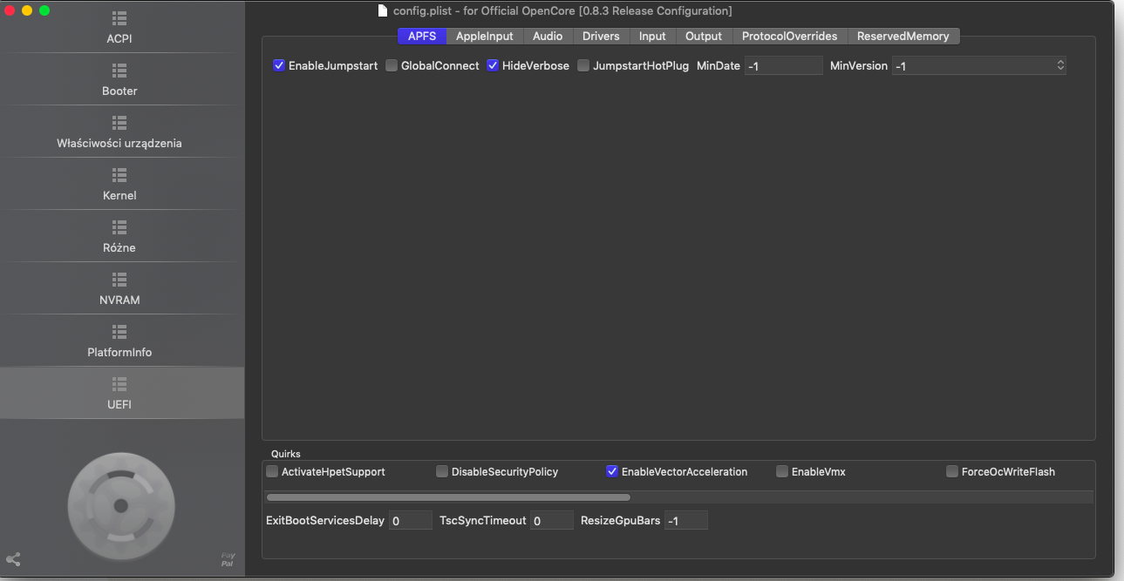Open the MinVersion combo box dropdown
Image resolution: width=1124 pixels, height=581 pixels.
(x=1060, y=65)
